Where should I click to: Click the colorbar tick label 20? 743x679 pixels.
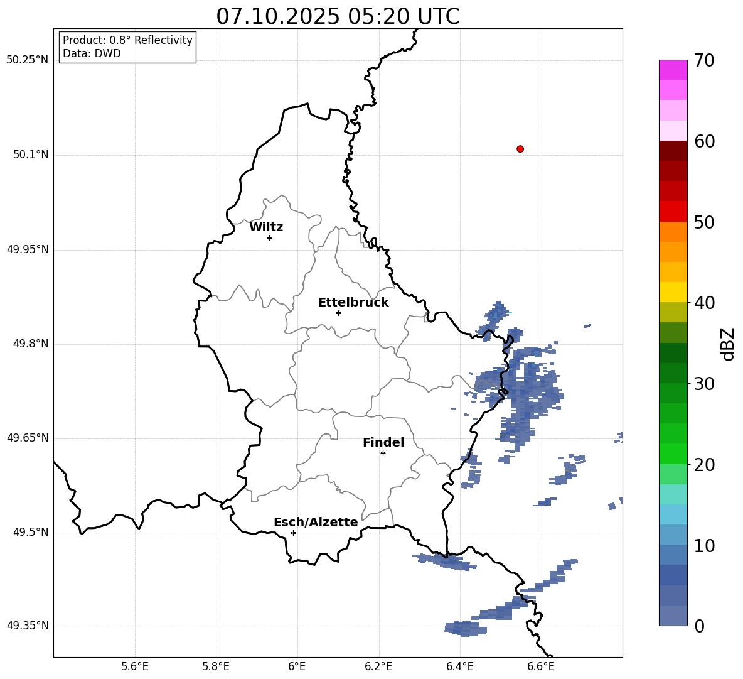[704, 464]
